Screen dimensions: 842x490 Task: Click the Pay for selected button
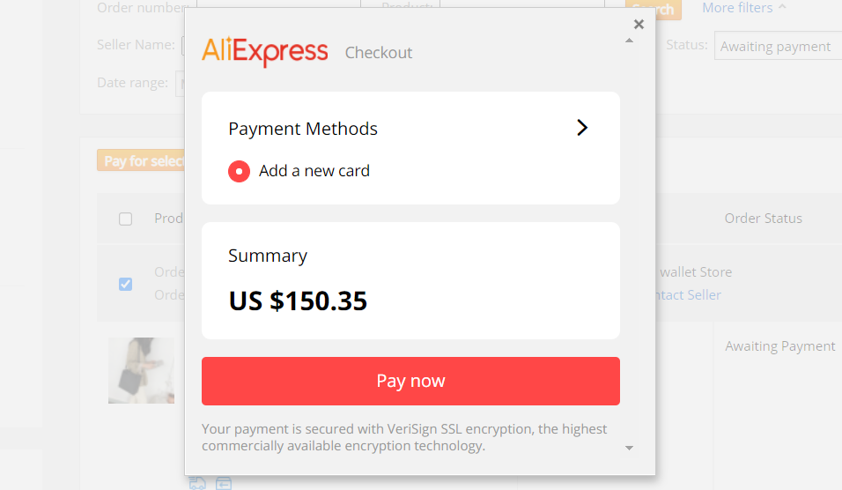[141, 160]
